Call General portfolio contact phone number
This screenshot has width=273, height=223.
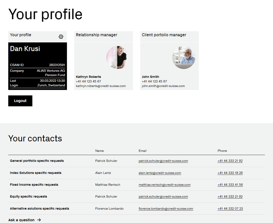[230, 161]
